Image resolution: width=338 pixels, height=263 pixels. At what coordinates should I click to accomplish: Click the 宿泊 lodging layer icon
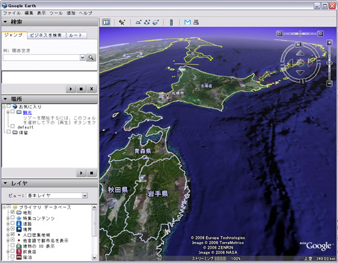coord(19,257)
